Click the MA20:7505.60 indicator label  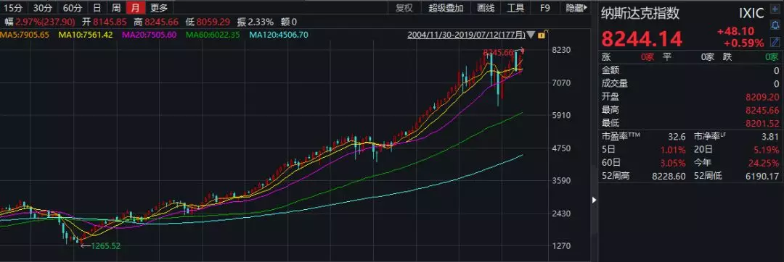click(149, 35)
